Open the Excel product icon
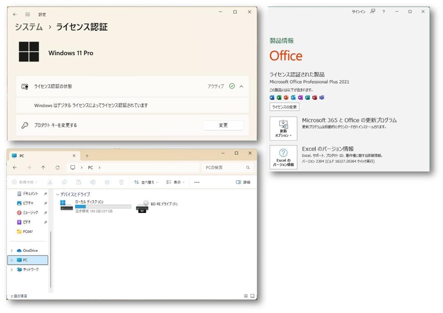This screenshot has width=443, height=313. click(279, 98)
